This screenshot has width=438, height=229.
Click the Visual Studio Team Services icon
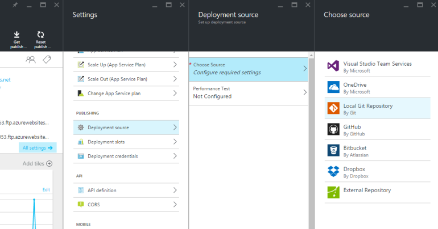pyautogui.click(x=333, y=67)
